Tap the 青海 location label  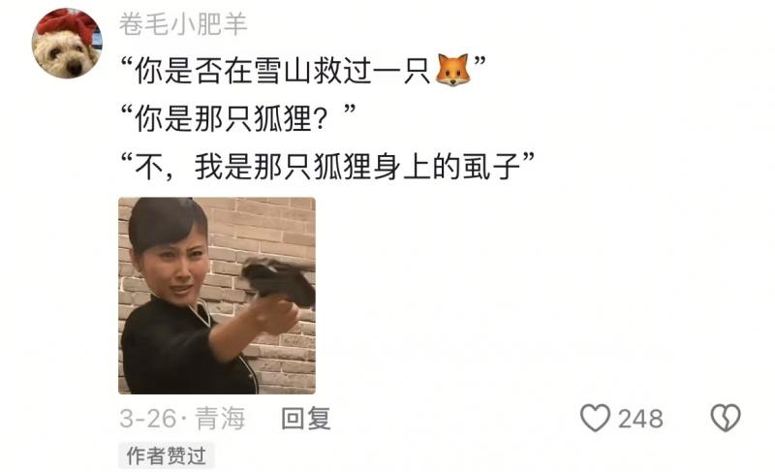[x=221, y=419]
